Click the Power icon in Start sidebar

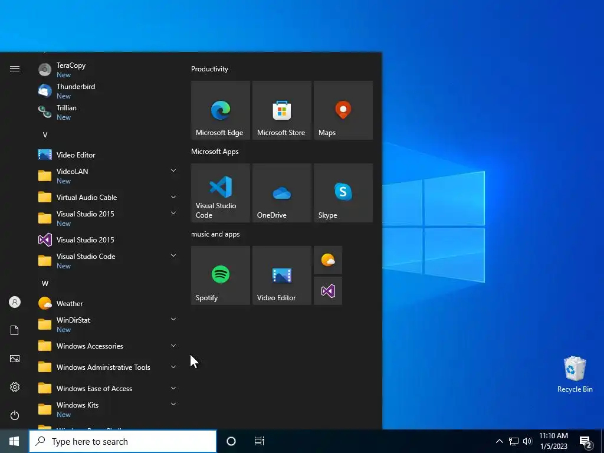click(x=15, y=415)
